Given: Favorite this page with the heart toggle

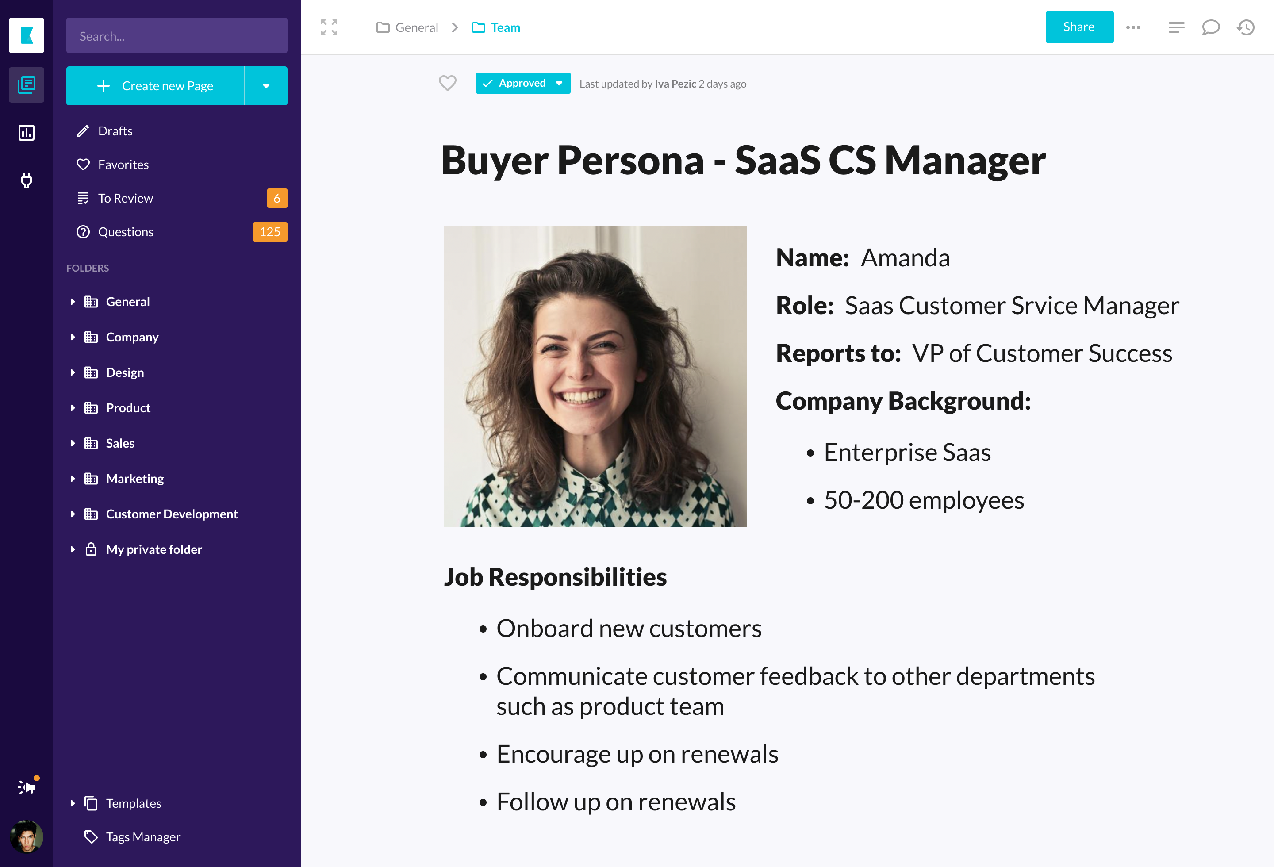Looking at the screenshot, I should point(447,83).
